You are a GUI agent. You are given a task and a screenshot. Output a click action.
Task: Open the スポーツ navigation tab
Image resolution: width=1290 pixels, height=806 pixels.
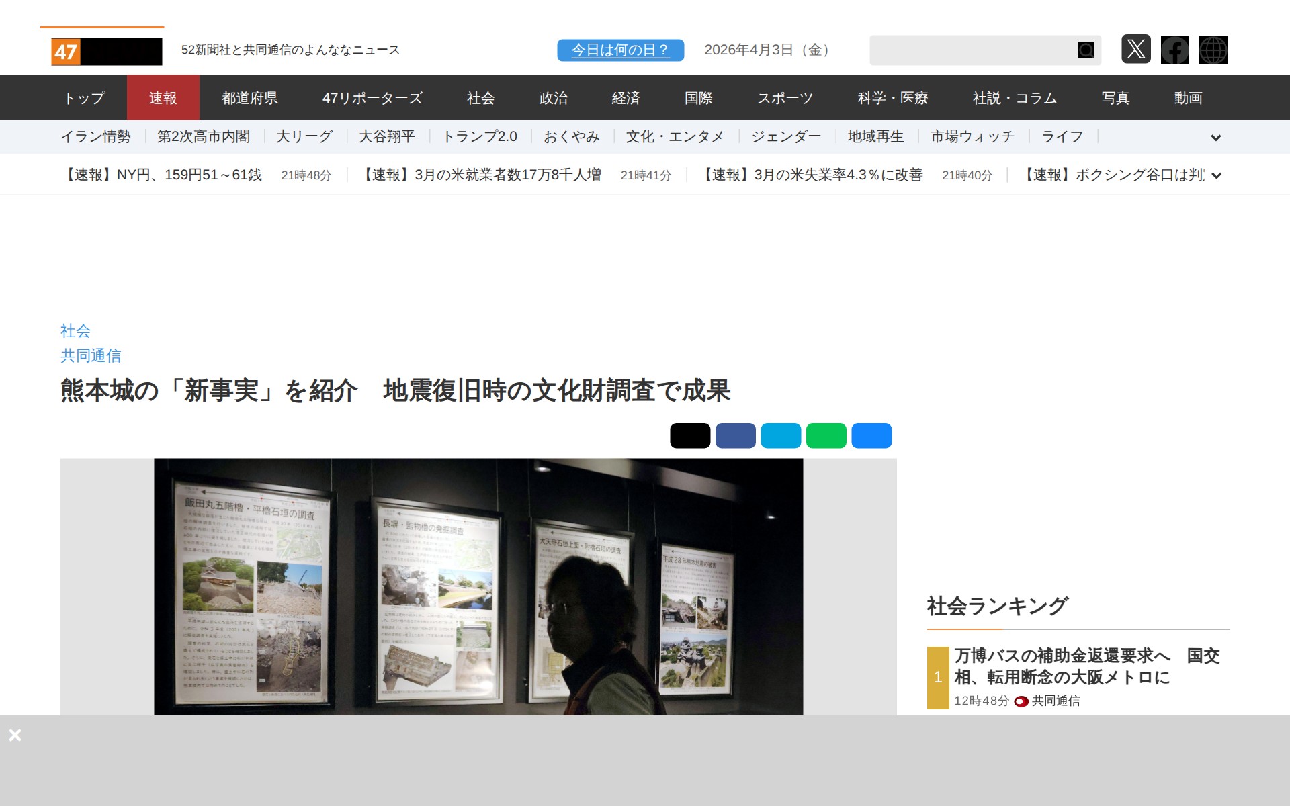point(785,98)
